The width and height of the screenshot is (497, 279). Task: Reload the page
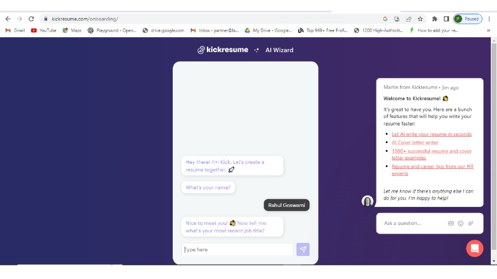tap(31, 19)
